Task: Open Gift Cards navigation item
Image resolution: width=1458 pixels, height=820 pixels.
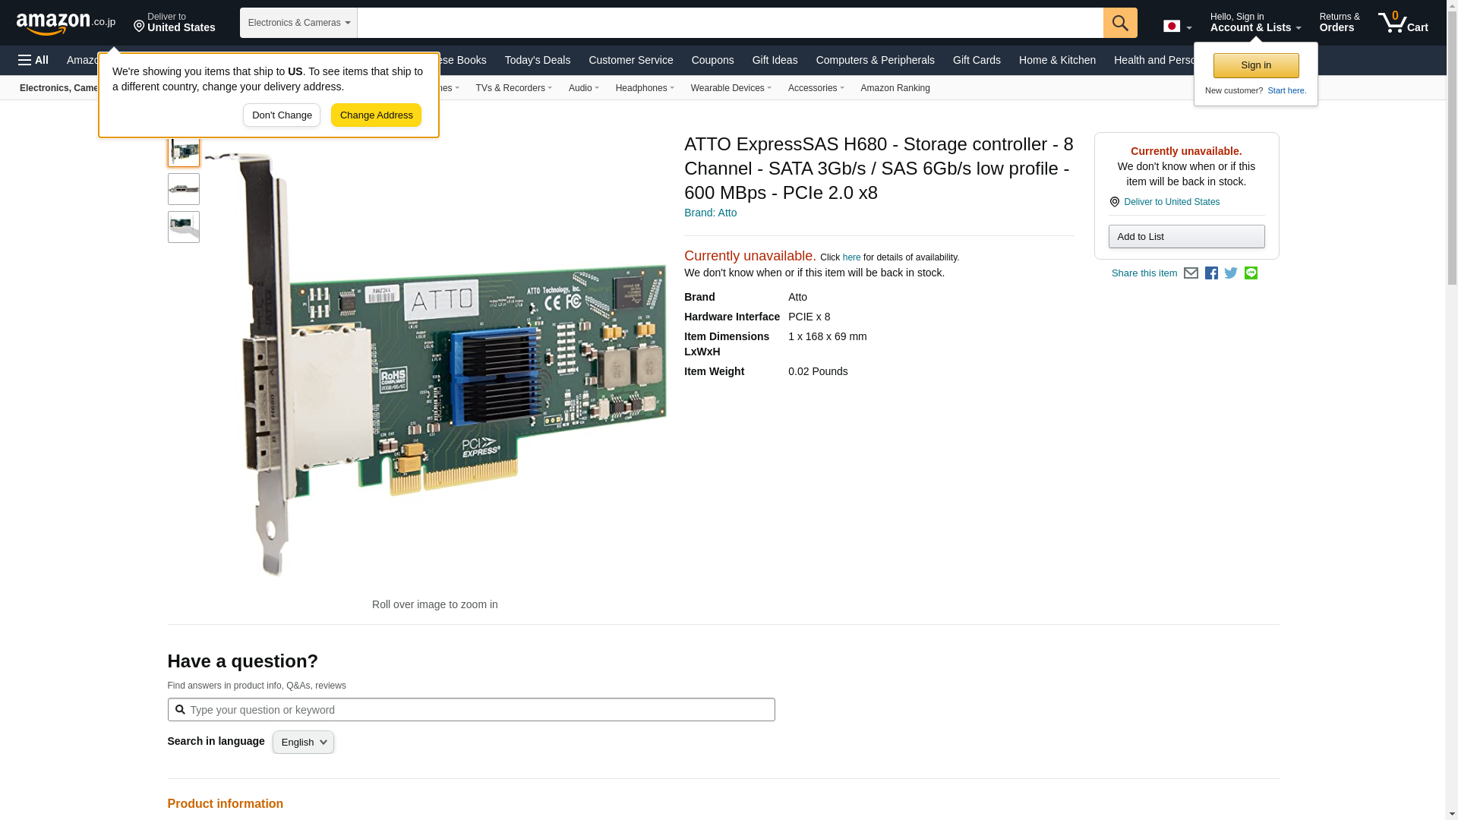Action: 976,60
